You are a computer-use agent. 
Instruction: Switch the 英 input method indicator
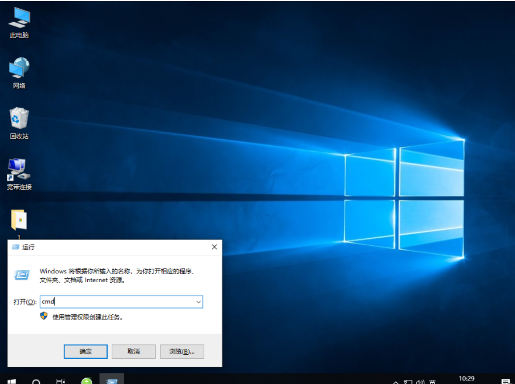(432, 382)
